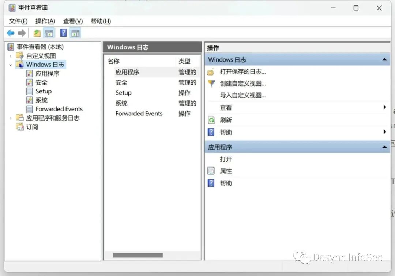Close the 事件查看器 window
Image resolution: width=395 pixels, height=276 pixels.
pos(379,8)
